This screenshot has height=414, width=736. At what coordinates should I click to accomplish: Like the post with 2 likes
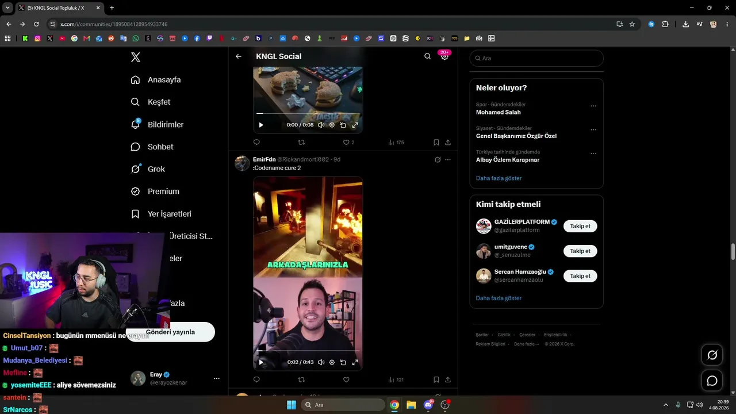coord(348,142)
